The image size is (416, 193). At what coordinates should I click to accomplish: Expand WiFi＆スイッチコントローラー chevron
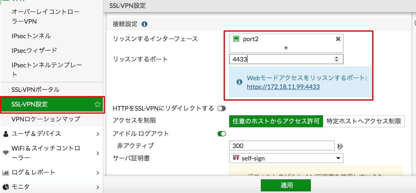(x=98, y=153)
